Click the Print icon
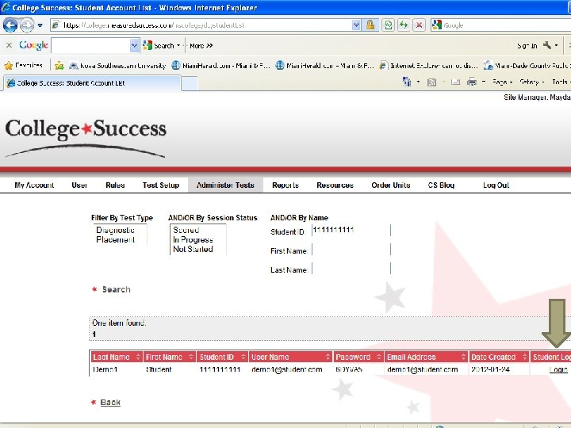 pos(472,82)
